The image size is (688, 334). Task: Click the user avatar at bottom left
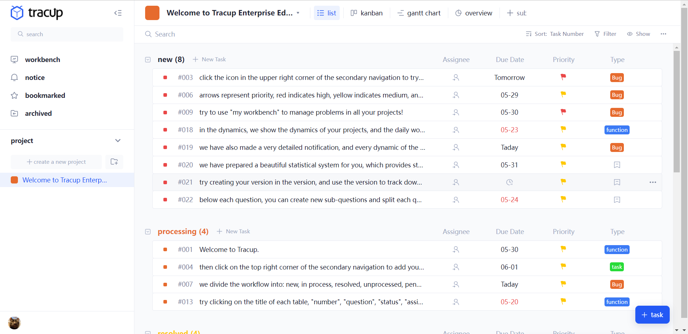(x=14, y=323)
